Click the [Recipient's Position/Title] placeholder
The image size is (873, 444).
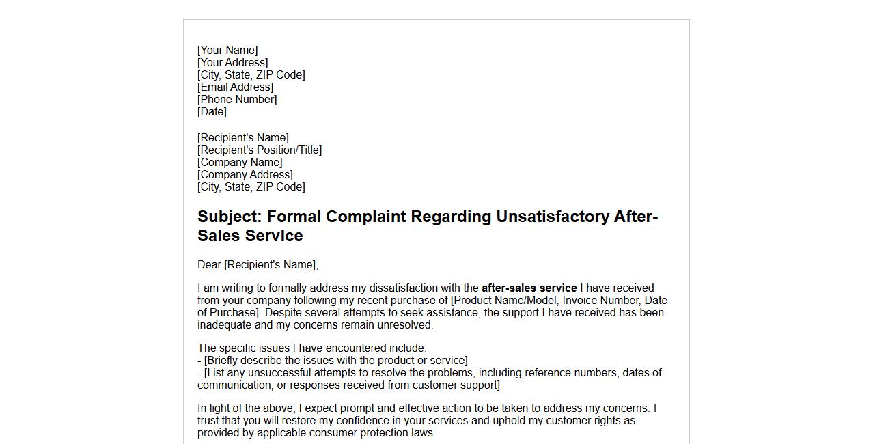pyautogui.click(x=260, y=150)
